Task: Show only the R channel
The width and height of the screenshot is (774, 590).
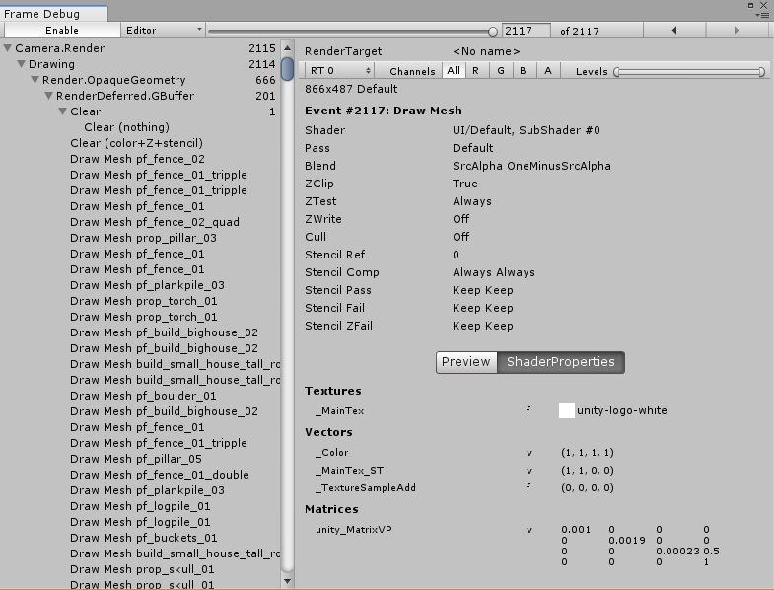Action: [x=475, y=71]
